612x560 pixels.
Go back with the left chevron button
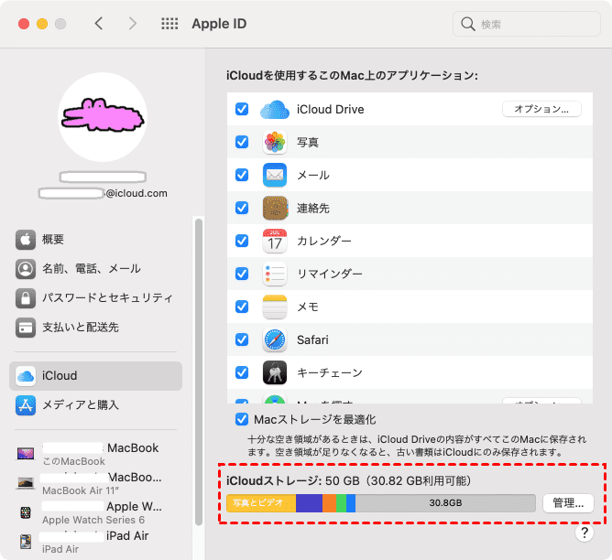[x=99, y=24]
